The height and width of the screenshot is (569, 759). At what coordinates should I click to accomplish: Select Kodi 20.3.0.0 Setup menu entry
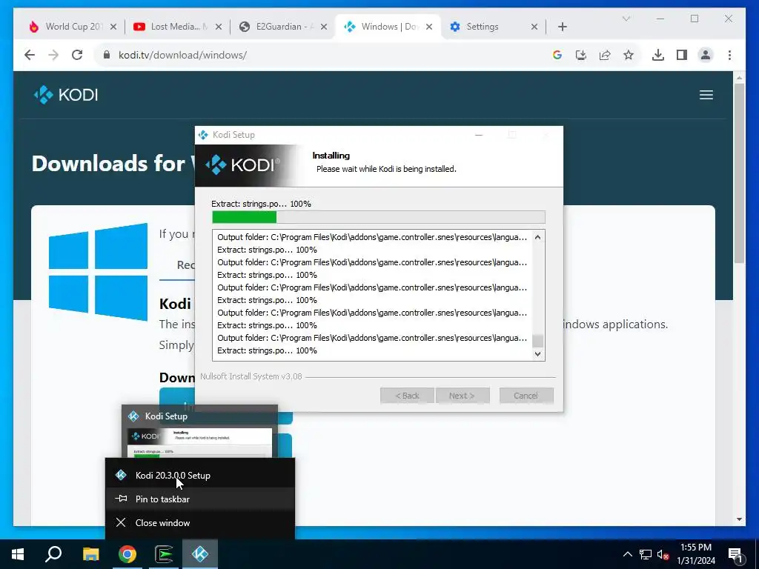[200, 475]
